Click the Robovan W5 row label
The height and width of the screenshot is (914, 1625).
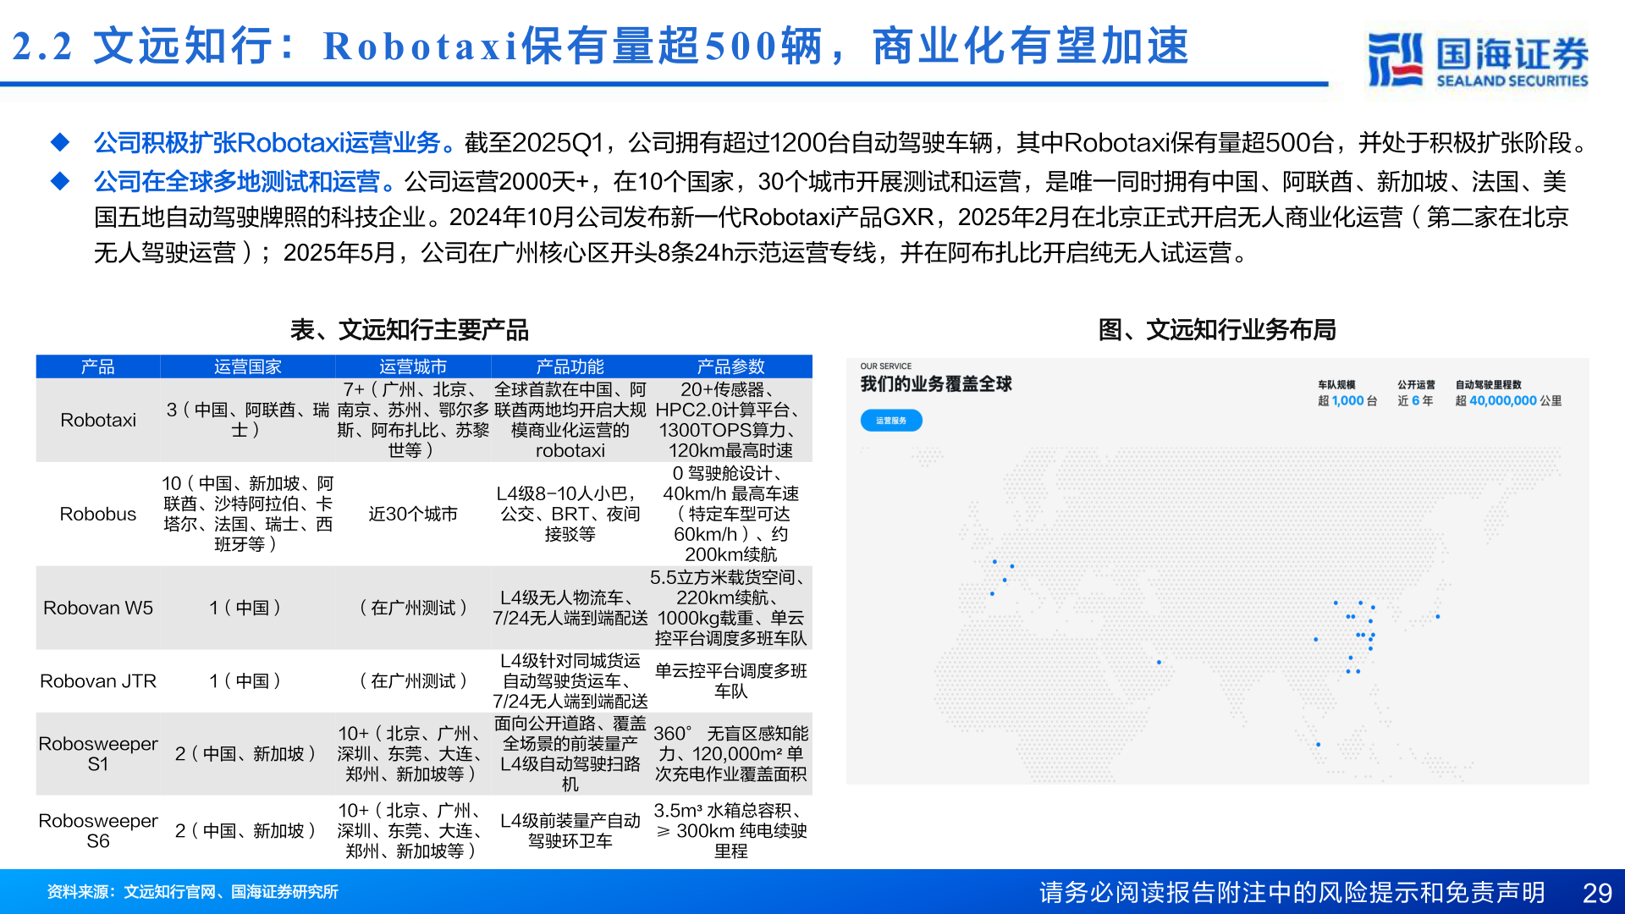pyautogui.click(x=98, y=608)
